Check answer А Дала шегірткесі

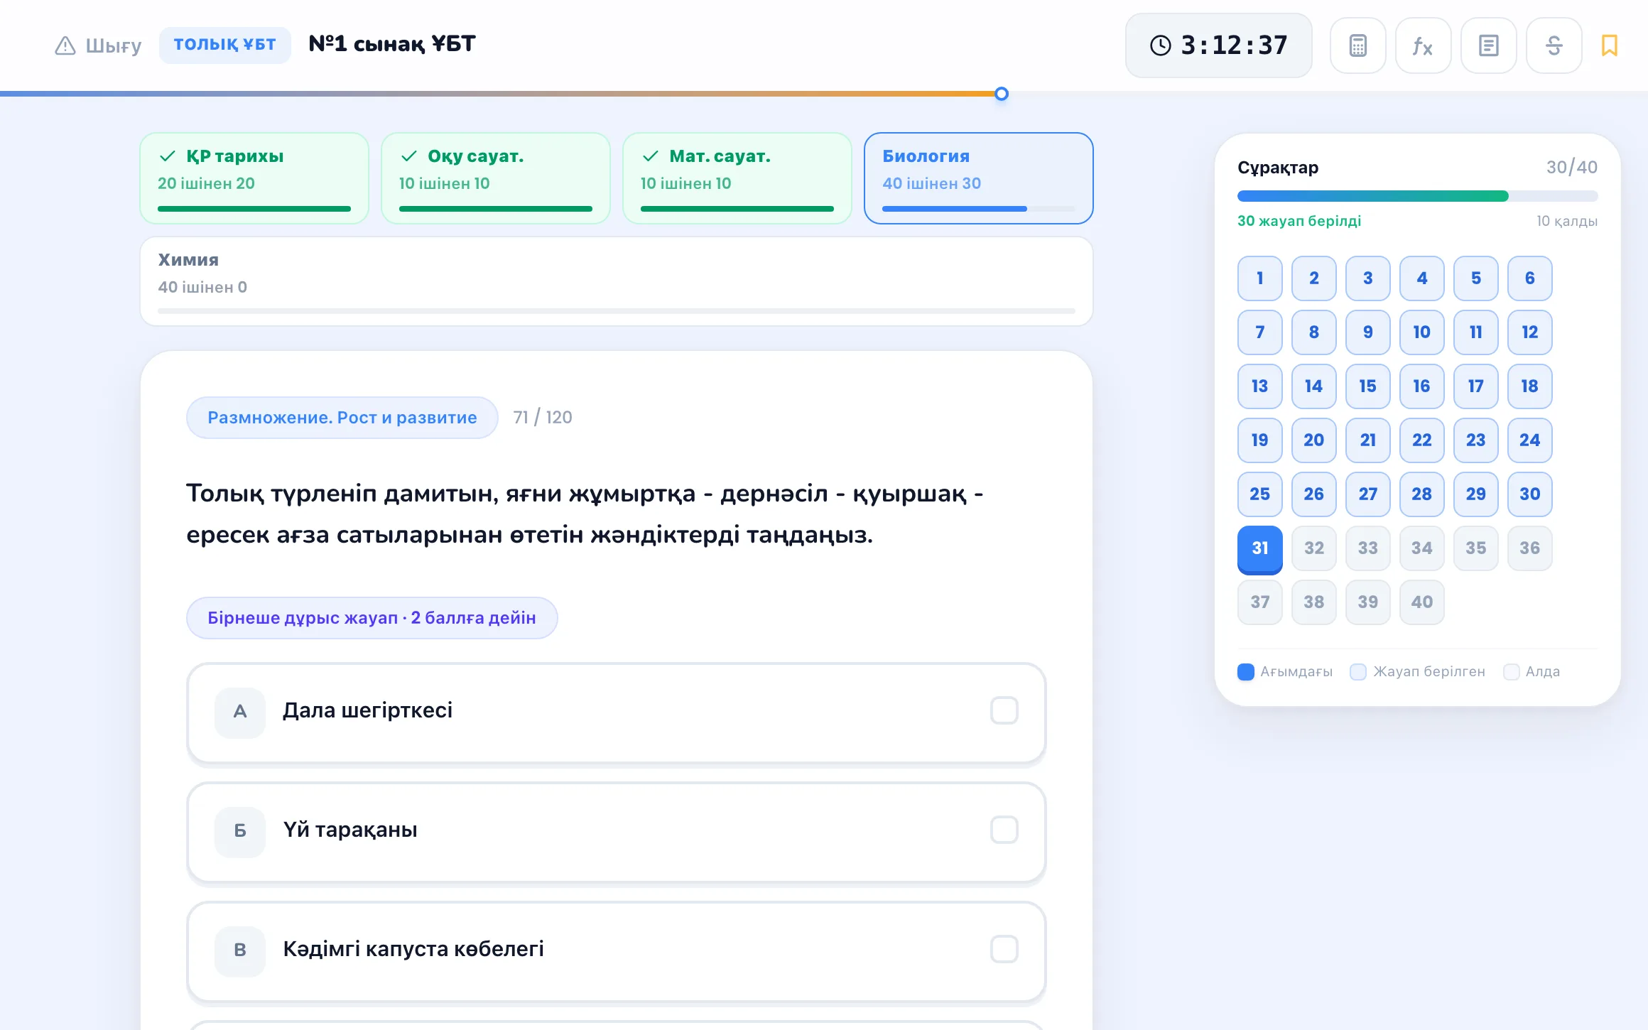tap(617, 713)
